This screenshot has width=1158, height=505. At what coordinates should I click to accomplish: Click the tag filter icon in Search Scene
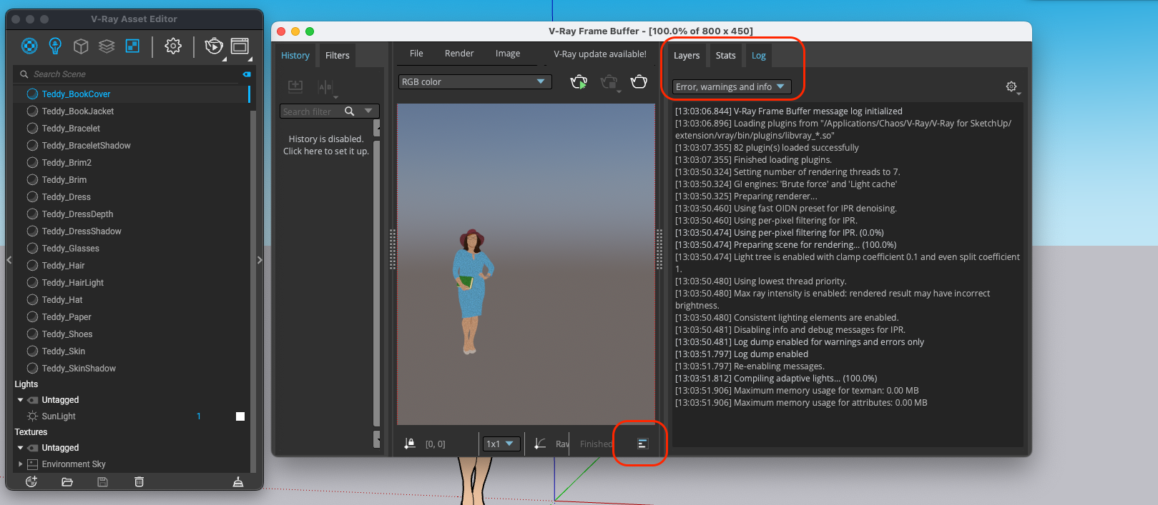(247, 74)
